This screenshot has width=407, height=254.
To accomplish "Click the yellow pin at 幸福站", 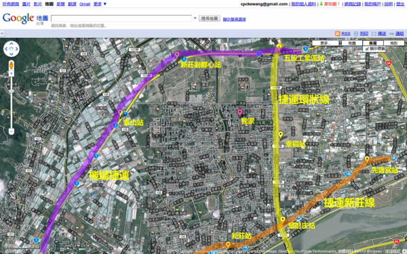I will tap(280, 135).
